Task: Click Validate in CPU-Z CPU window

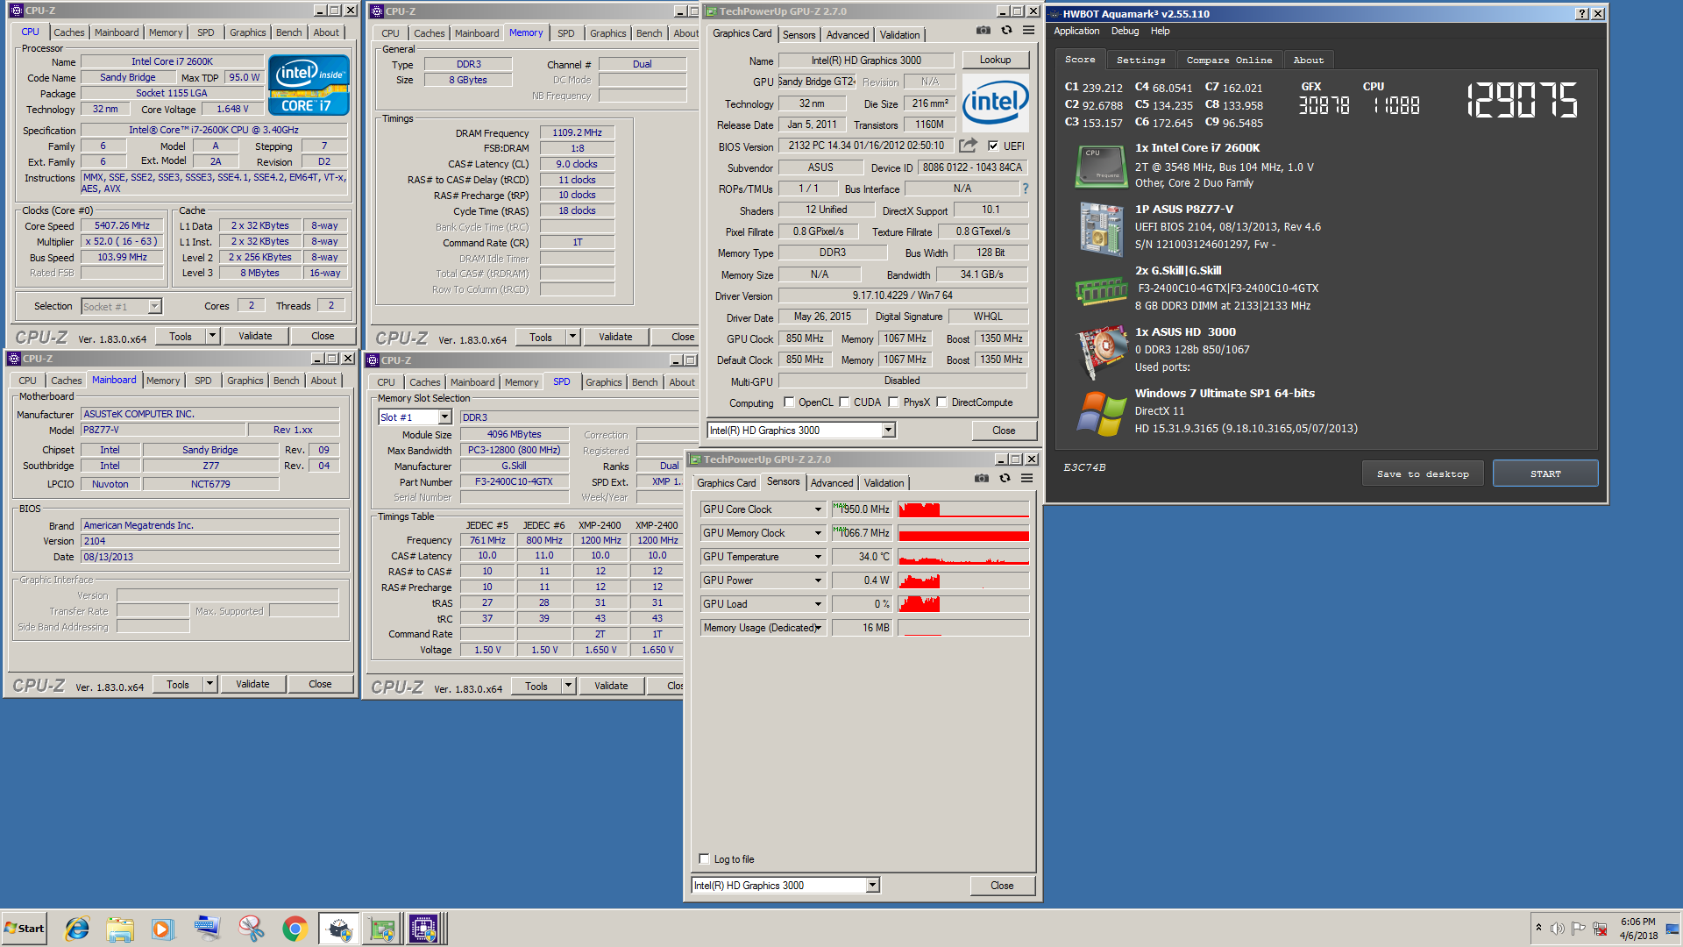Action: click(x=255, y=336)
